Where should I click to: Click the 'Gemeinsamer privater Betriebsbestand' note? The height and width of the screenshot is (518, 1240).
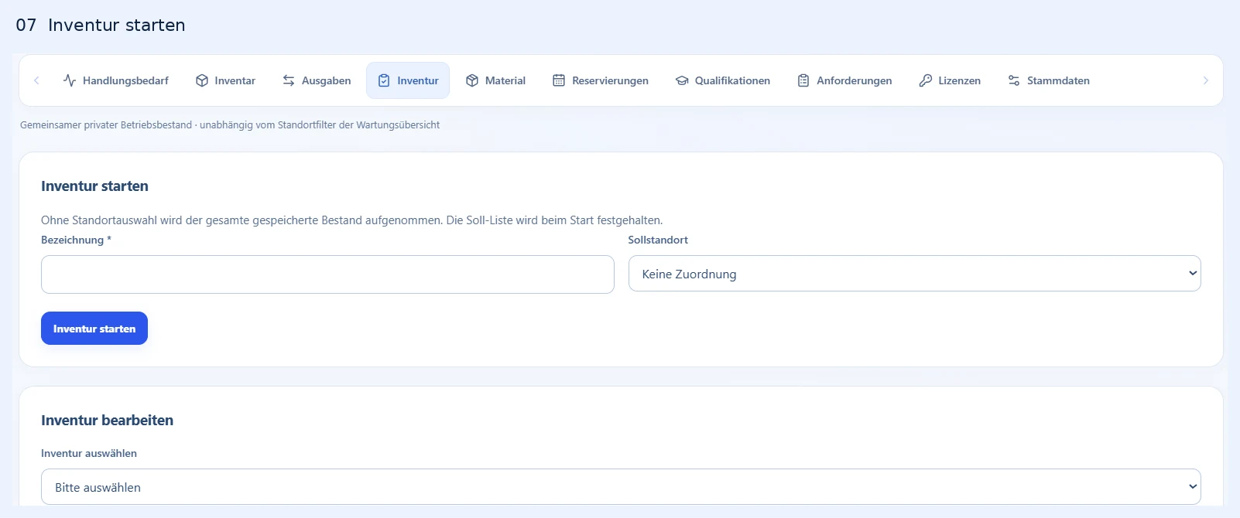pyautogui.click(x=230, y=125)
